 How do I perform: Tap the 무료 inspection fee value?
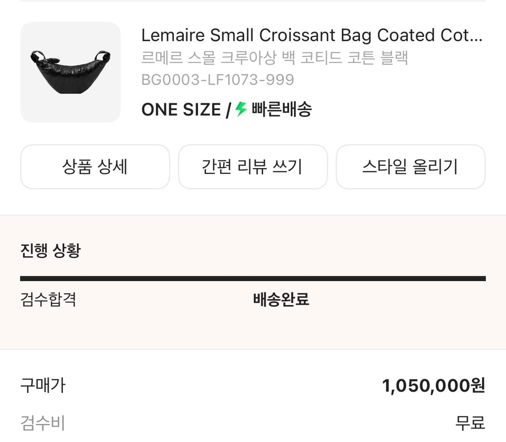click(x=470, y=423)
